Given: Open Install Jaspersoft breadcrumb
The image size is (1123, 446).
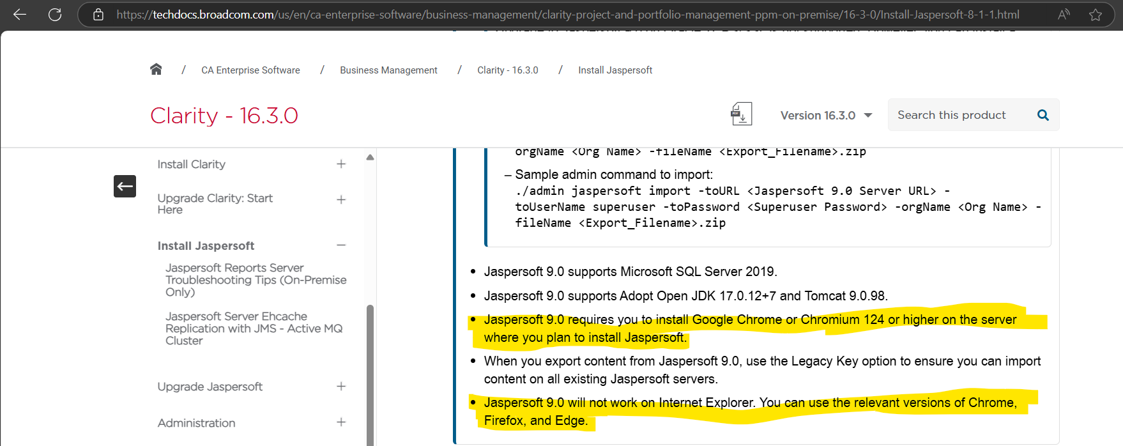Looking at the screenshot, I should (x=615, y=70).
